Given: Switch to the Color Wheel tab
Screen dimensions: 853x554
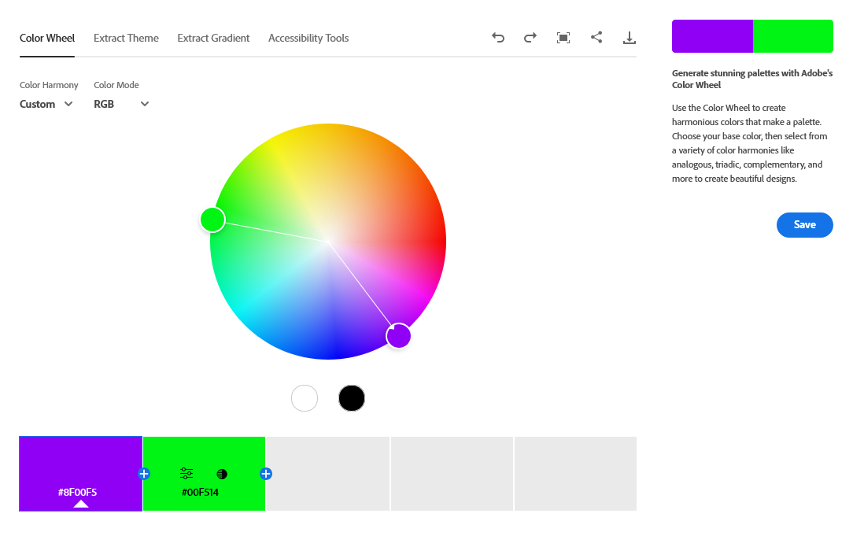Looking at the screenshot, I should 47,38.
